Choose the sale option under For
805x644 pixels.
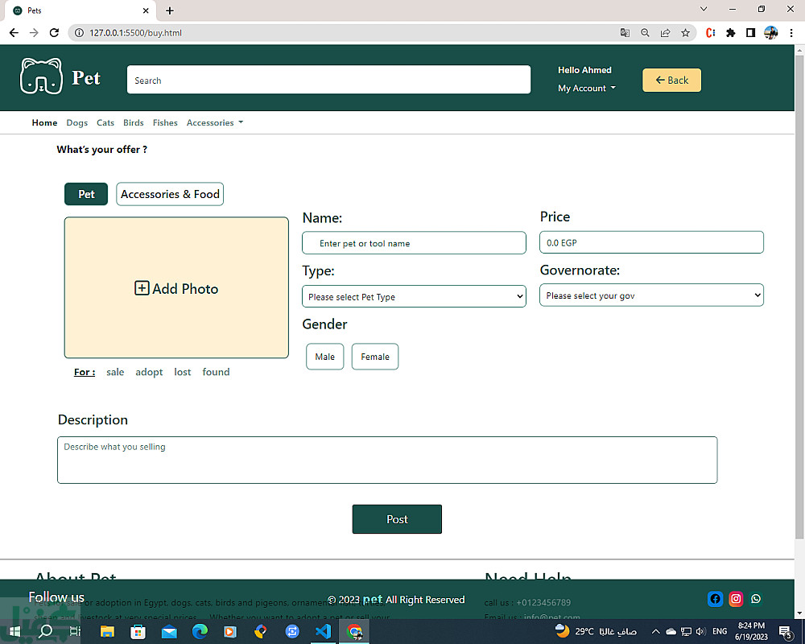[115, 372]
